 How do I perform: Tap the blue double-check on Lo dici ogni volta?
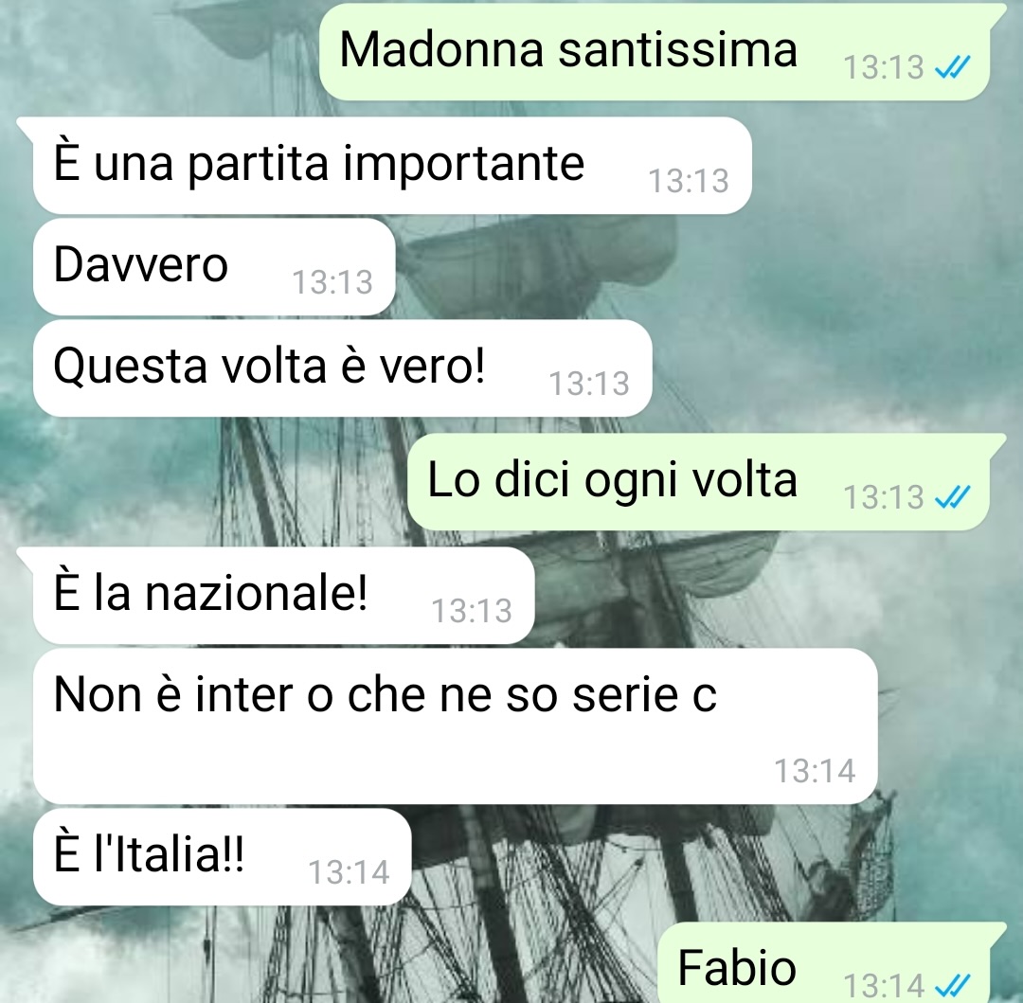point(953,497)
